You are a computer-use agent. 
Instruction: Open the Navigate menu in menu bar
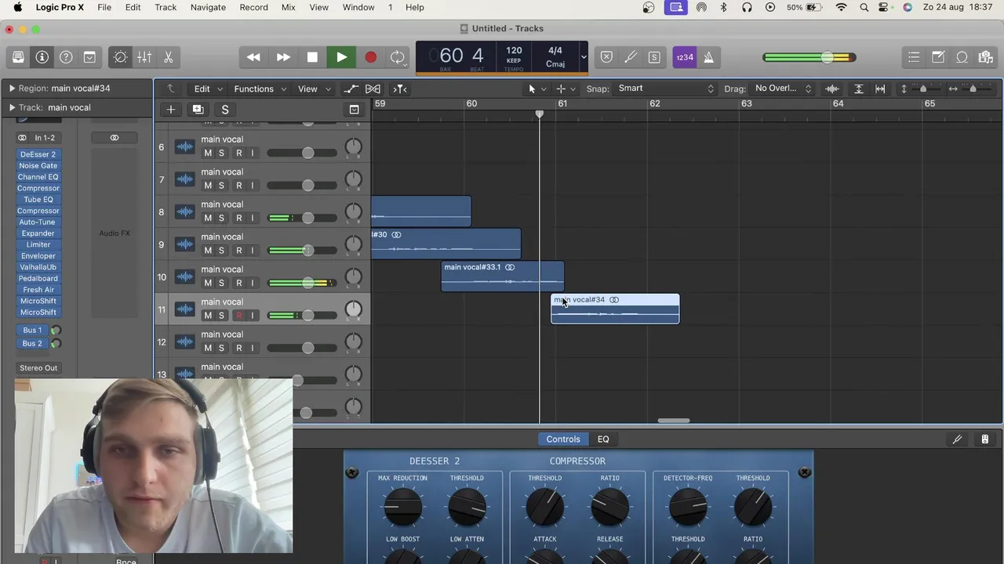pos(208,7)
